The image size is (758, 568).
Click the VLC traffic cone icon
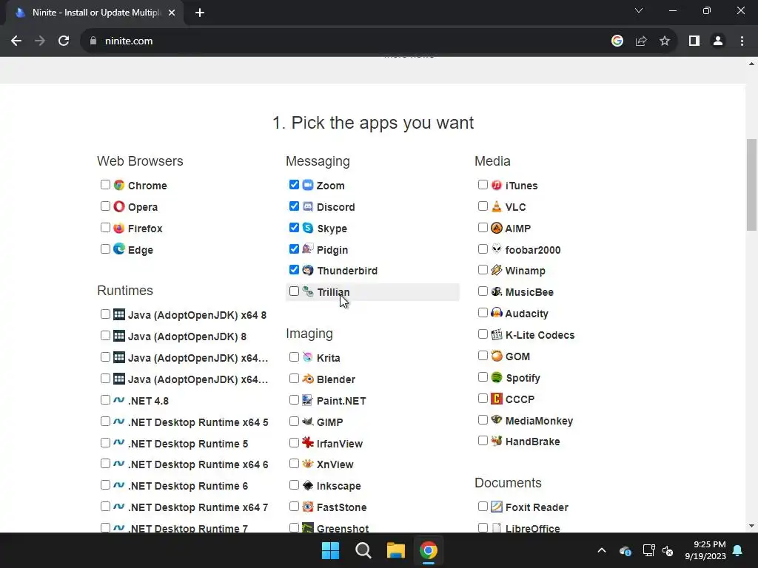497,206
